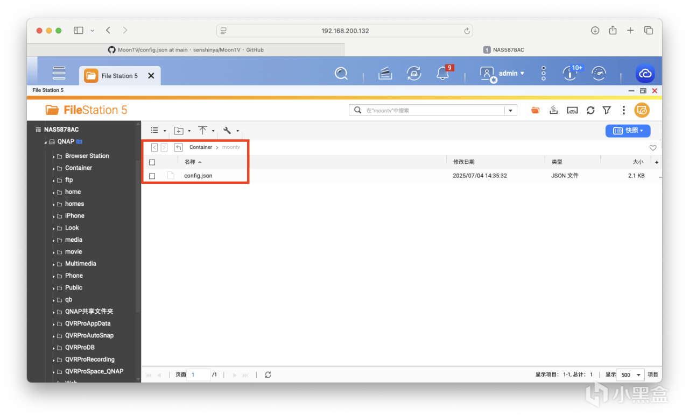Open the dashboard gauge icon

coord(599,73)
